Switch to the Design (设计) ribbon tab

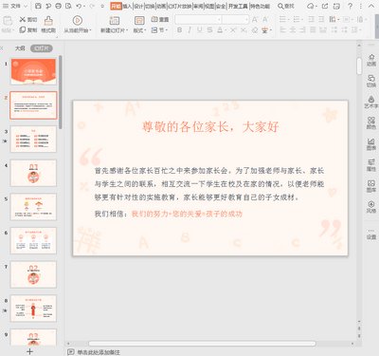tap(138, 6)
